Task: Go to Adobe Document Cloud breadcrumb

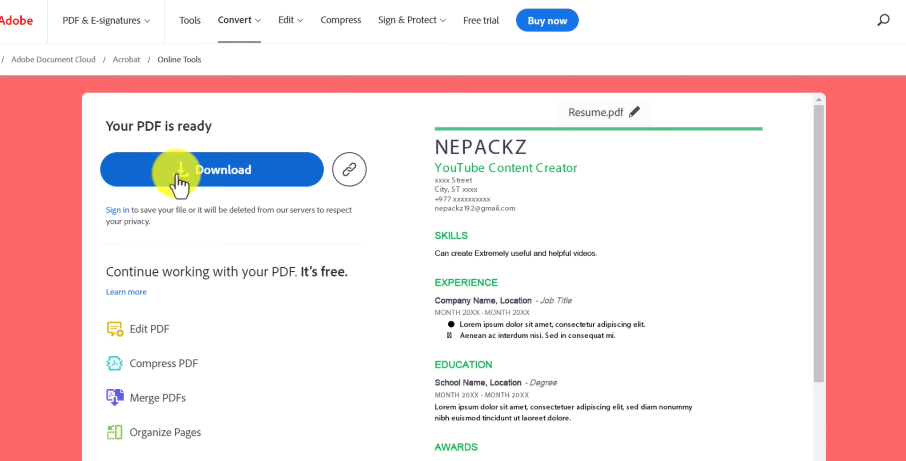Action: pyautogui.click(x=53, y=59)
